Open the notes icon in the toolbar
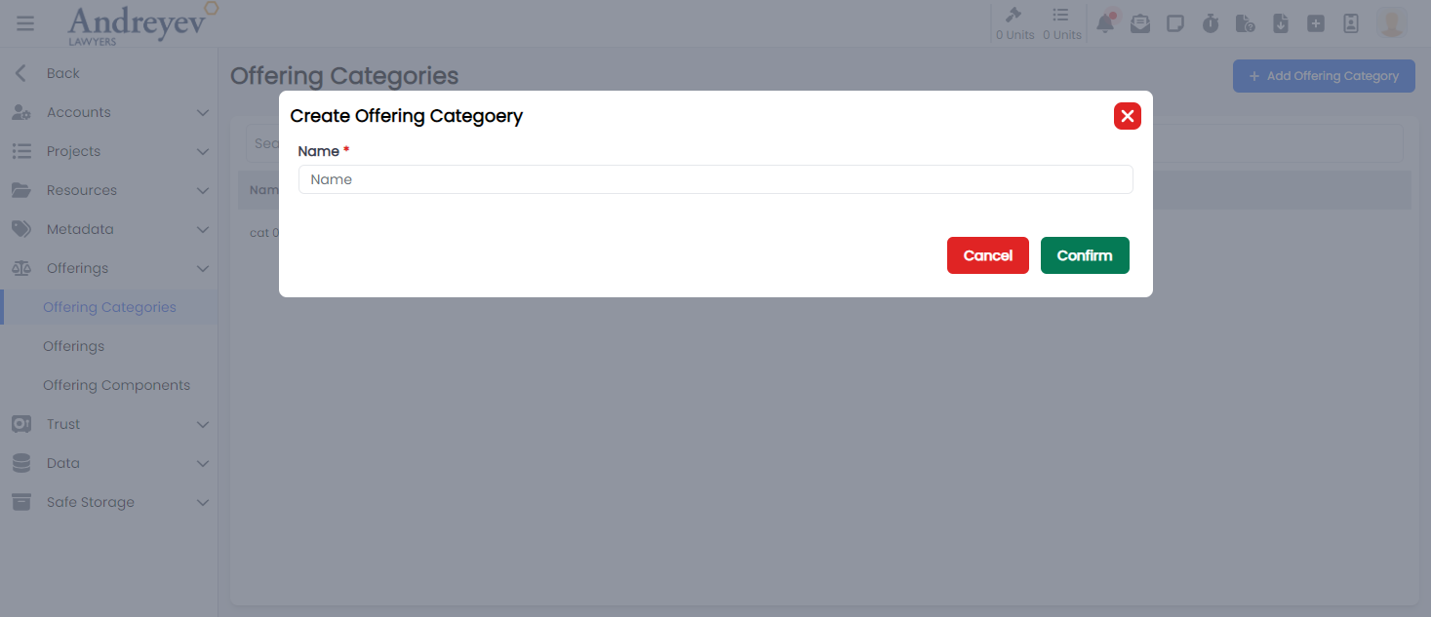Viewport: 1431px width, 617px height. (x=1175, y=22)
